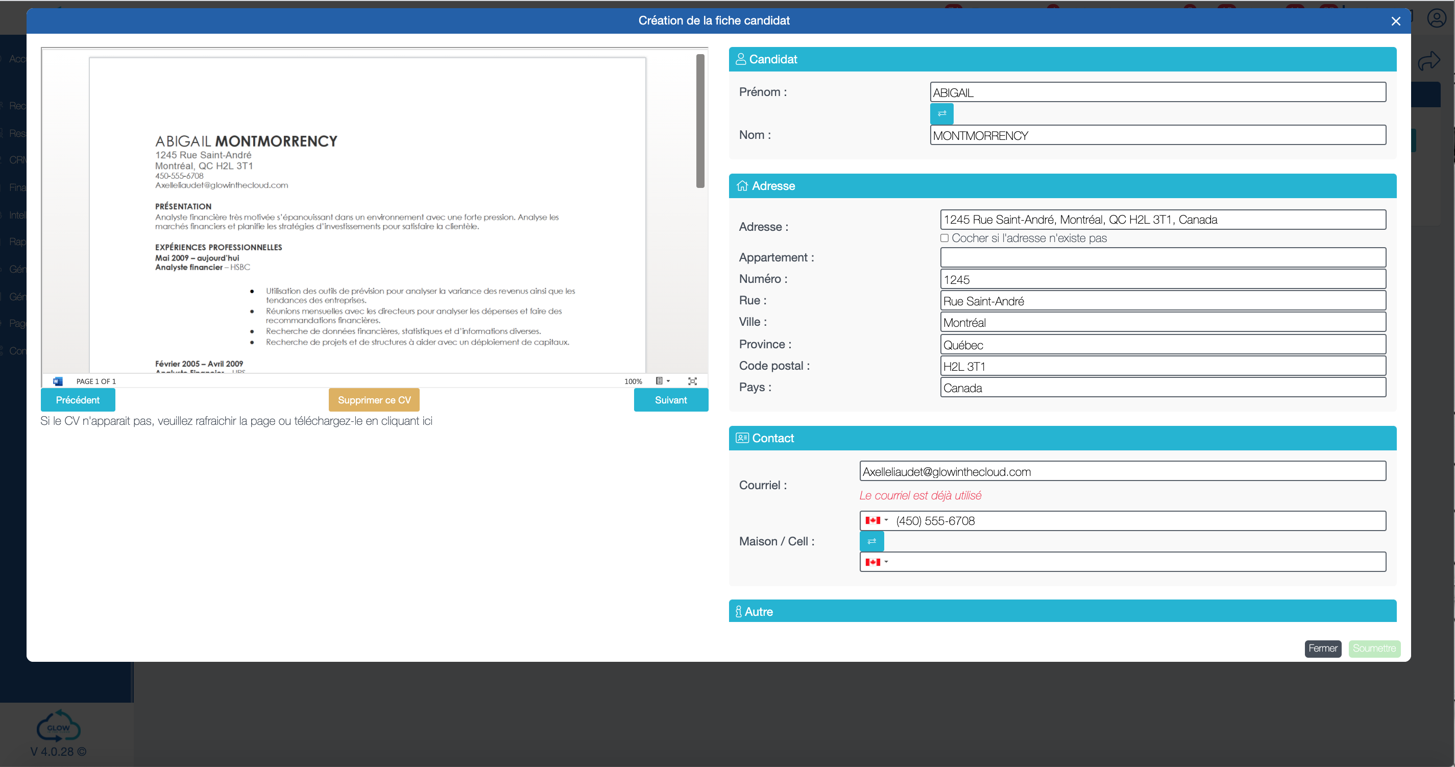Edit the Province field Québec

1163,345
